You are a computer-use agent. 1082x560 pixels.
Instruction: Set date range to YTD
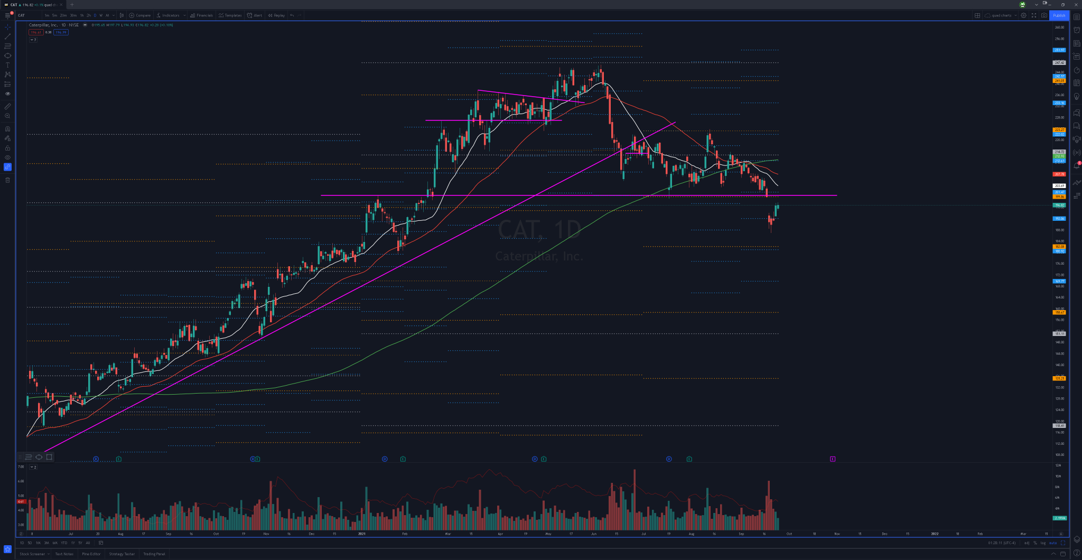click(64, 543)
